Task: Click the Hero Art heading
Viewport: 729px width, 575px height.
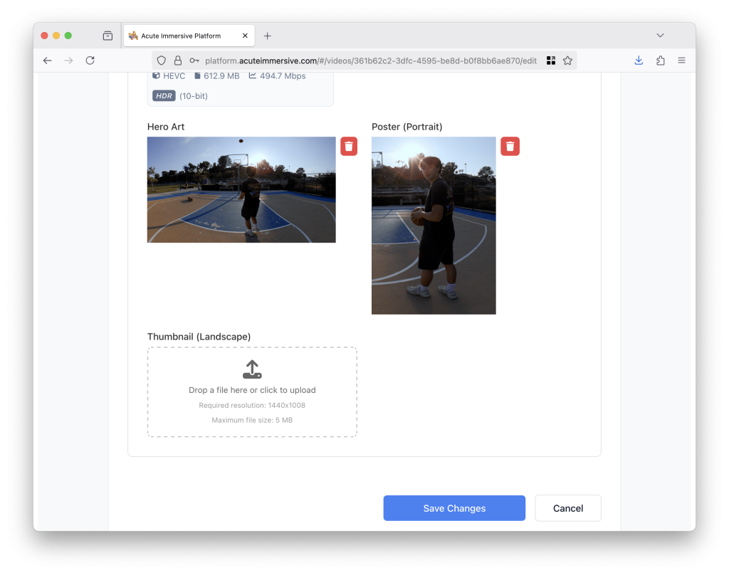Action: (x=166, y=127)
